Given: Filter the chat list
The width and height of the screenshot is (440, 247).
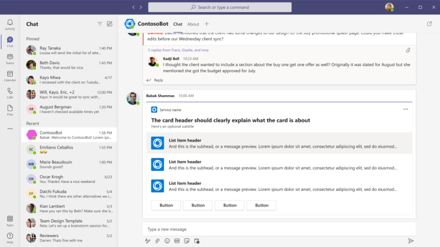Looking at the screenshot, I should [99, 24].
